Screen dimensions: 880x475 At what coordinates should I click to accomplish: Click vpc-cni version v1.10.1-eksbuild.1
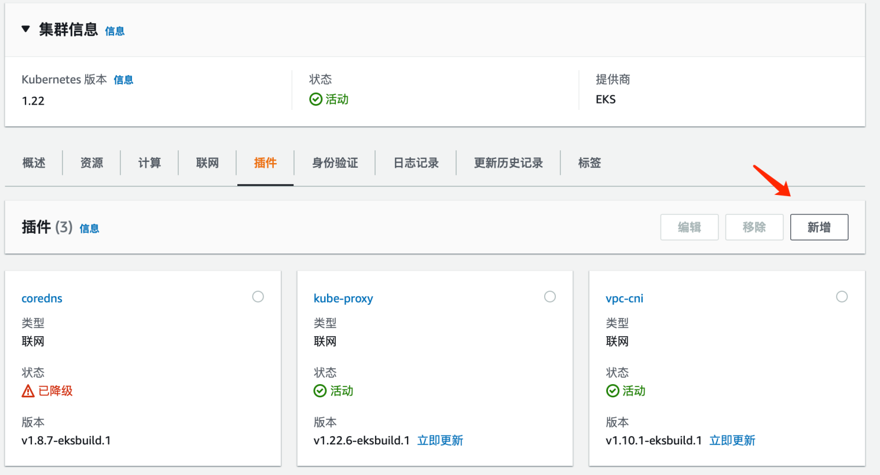click(654, 441)
